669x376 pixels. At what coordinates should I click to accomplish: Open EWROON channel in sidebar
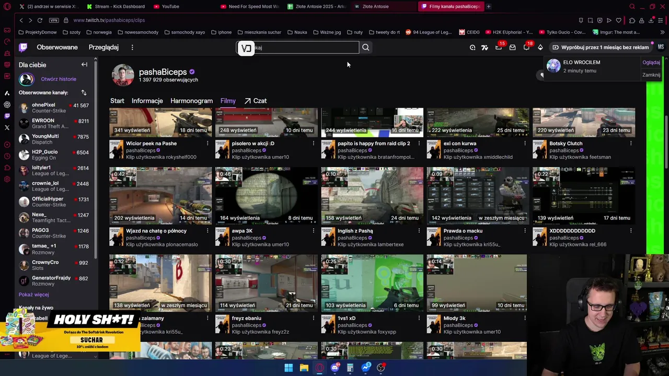click(54, 124)
